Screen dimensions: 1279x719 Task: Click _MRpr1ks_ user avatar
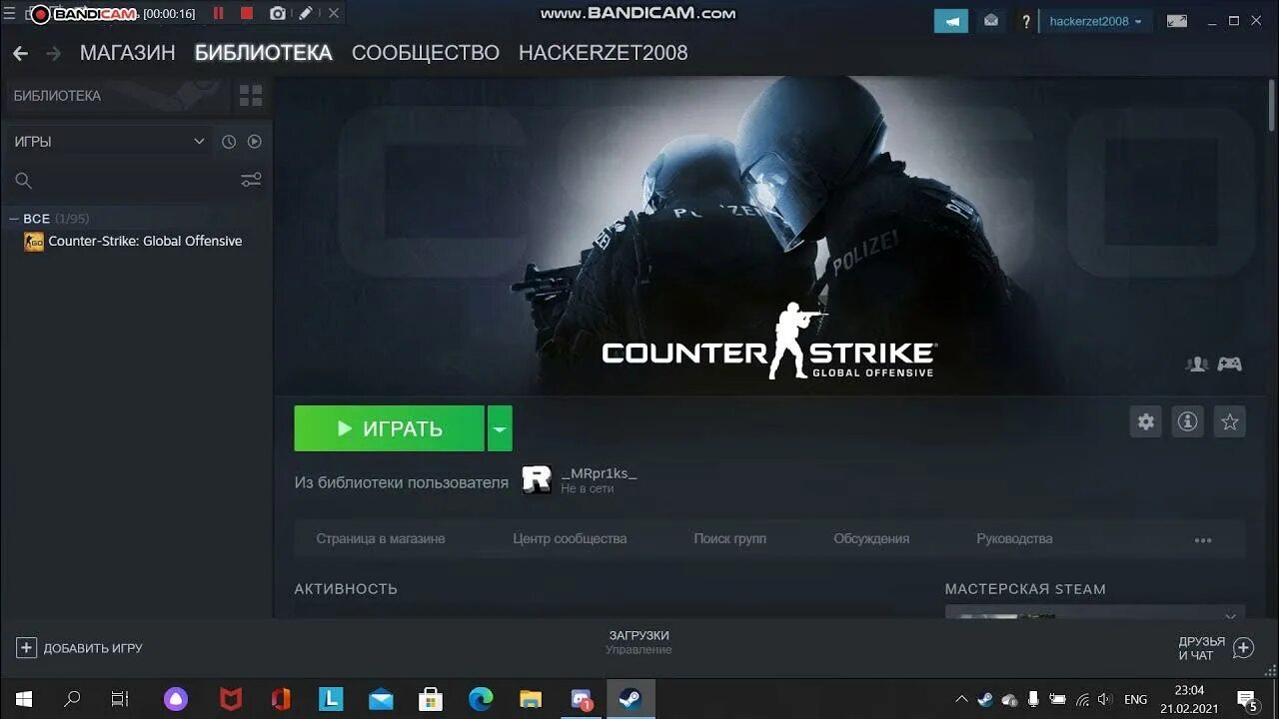(537, 480)
